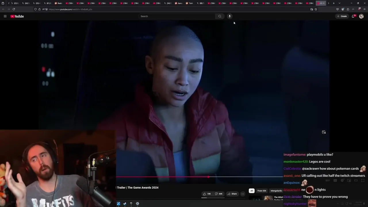Open more actions ellipsis beside Share
Image resolution: width=368 pixels, height=207 pixels.
click(x=243, y=194)
